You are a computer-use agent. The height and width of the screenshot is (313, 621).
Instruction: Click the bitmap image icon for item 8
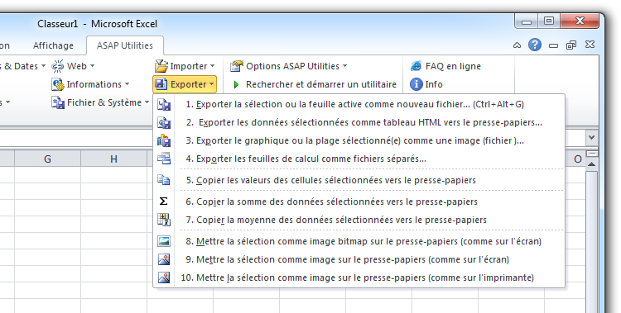click(x=164, y=241)
